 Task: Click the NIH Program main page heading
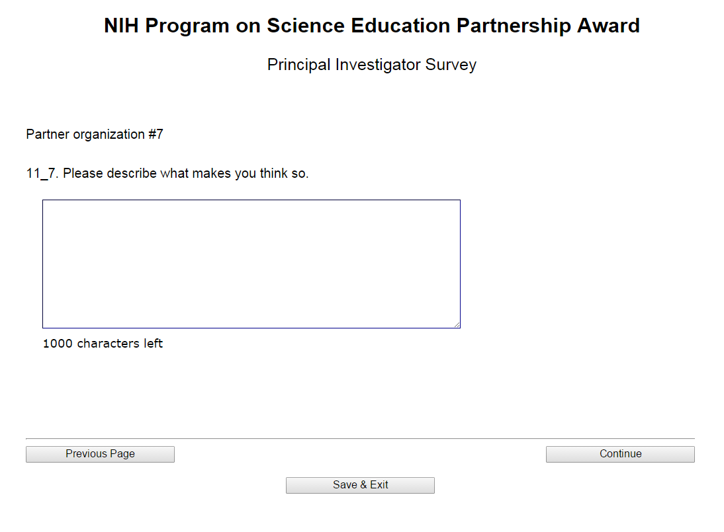pyautogui.click(x=372, y=26)
